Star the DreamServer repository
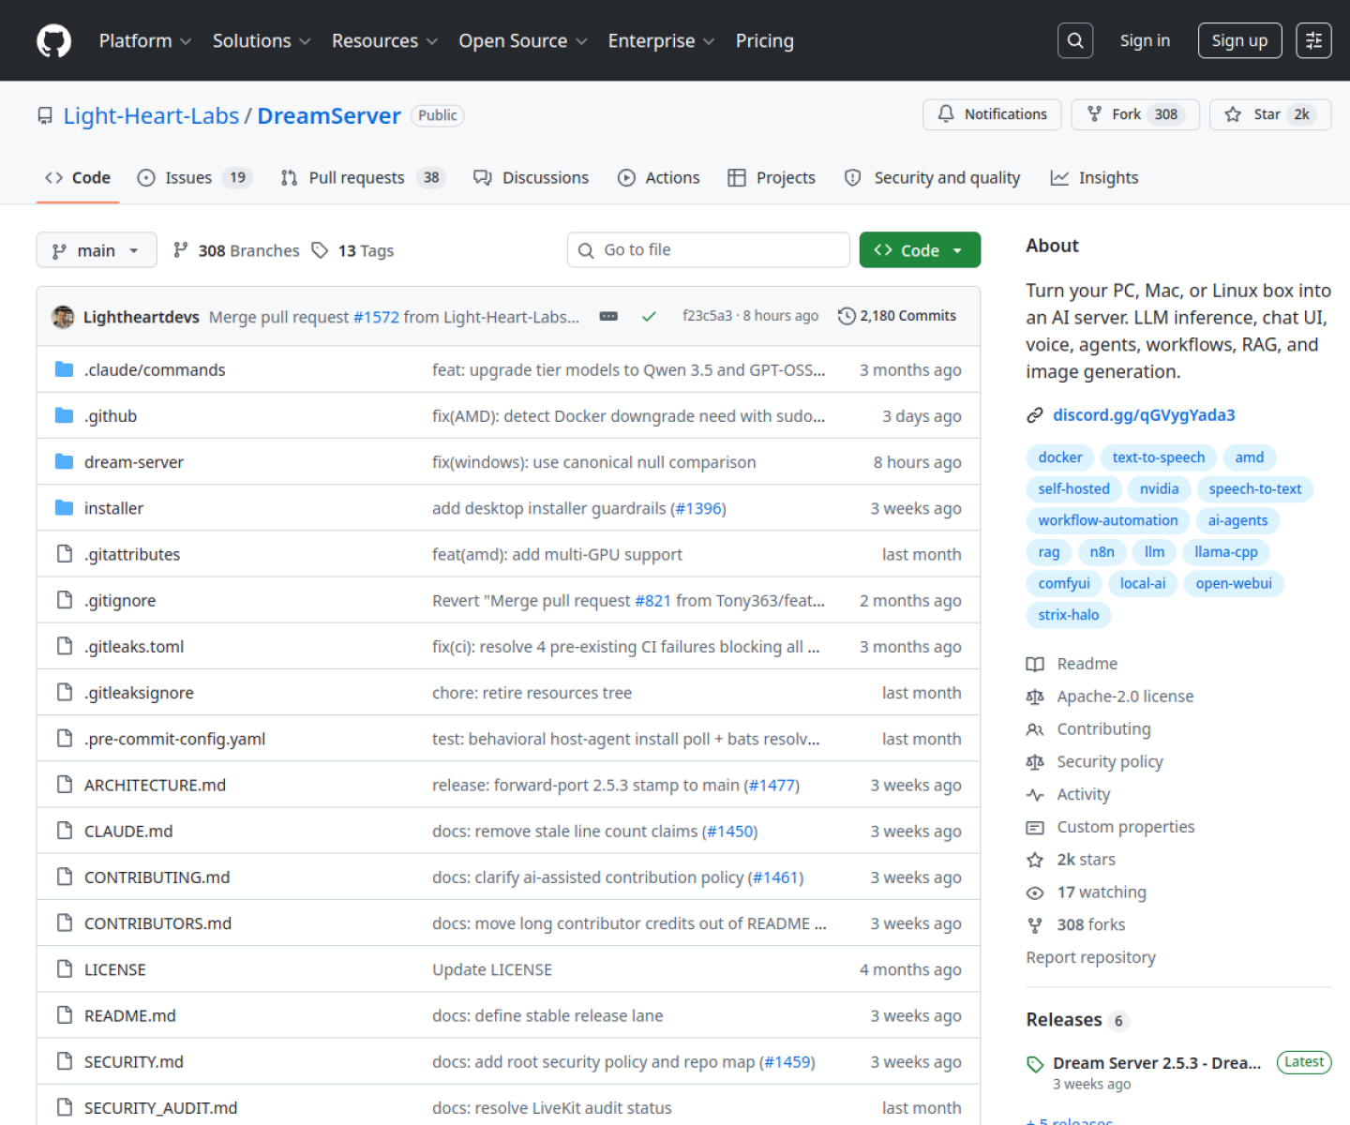 click(1270, 114)
